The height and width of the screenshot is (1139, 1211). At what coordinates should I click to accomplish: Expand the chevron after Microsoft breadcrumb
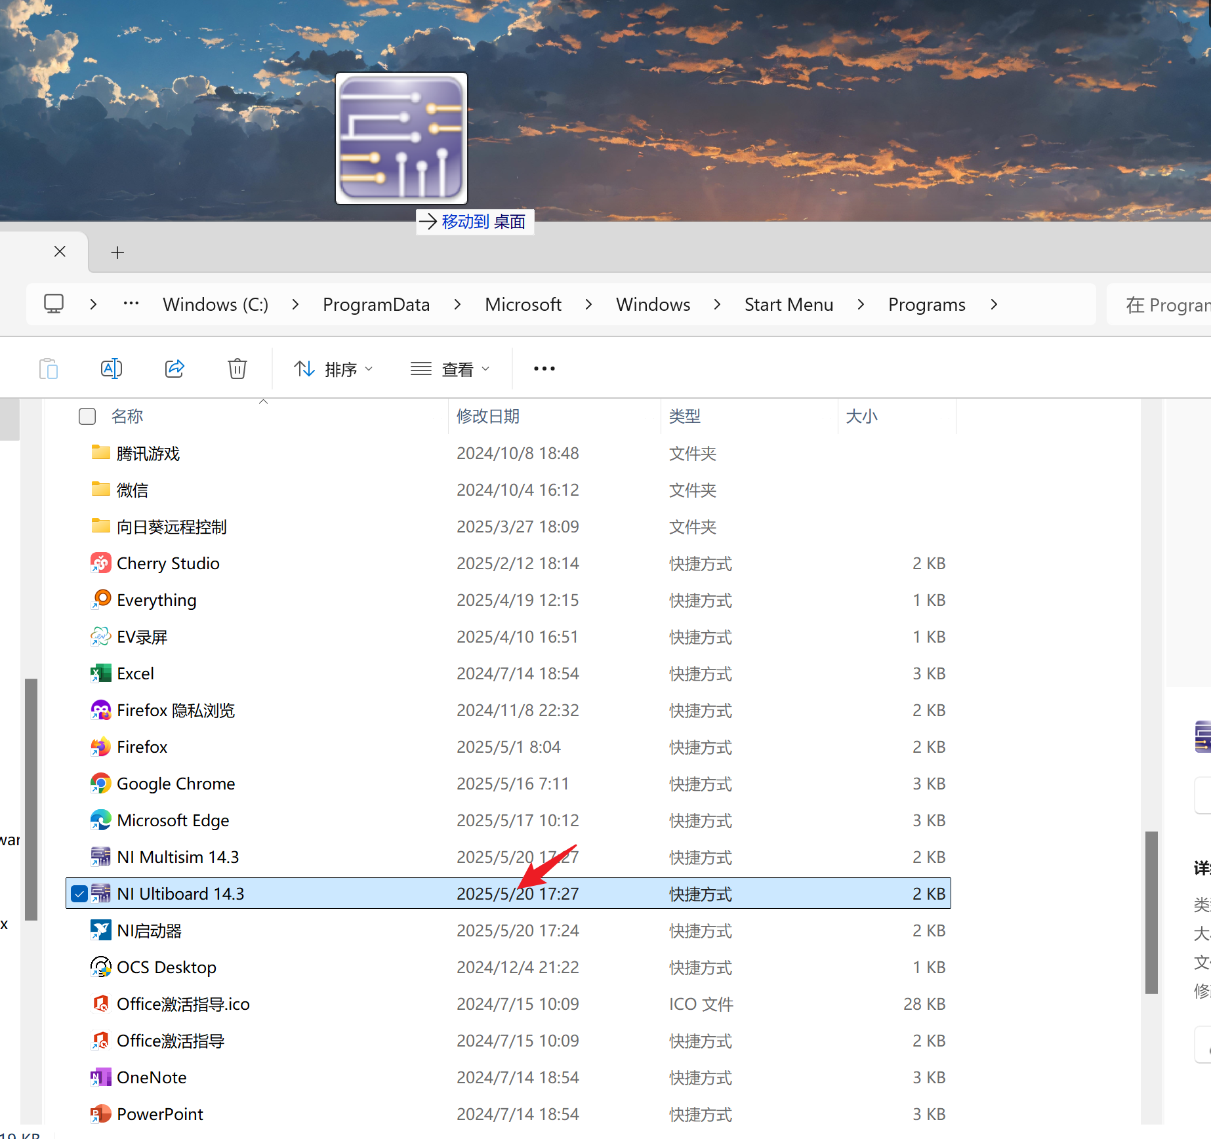pos(588,304)
